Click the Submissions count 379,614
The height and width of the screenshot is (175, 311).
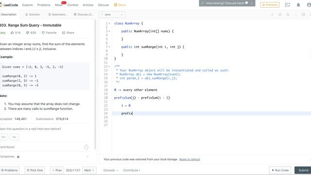pyautogui.click(x=62, y=119)
